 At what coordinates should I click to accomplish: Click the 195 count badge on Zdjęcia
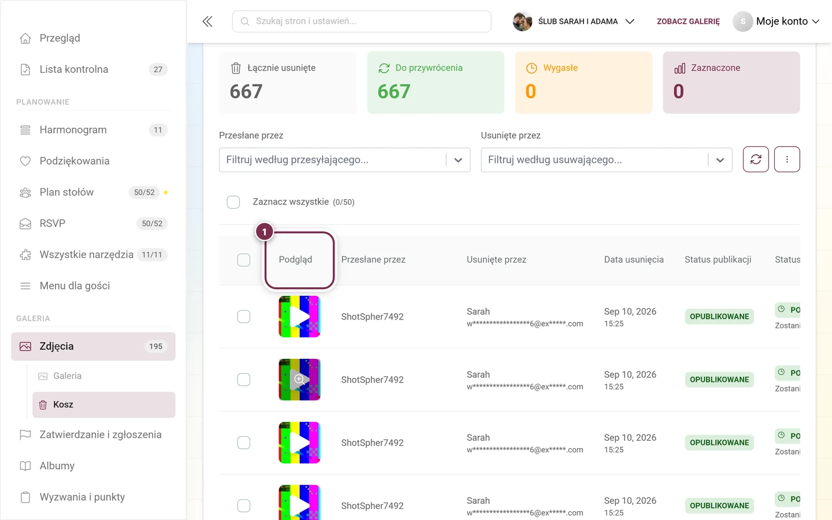click(156, 347)
